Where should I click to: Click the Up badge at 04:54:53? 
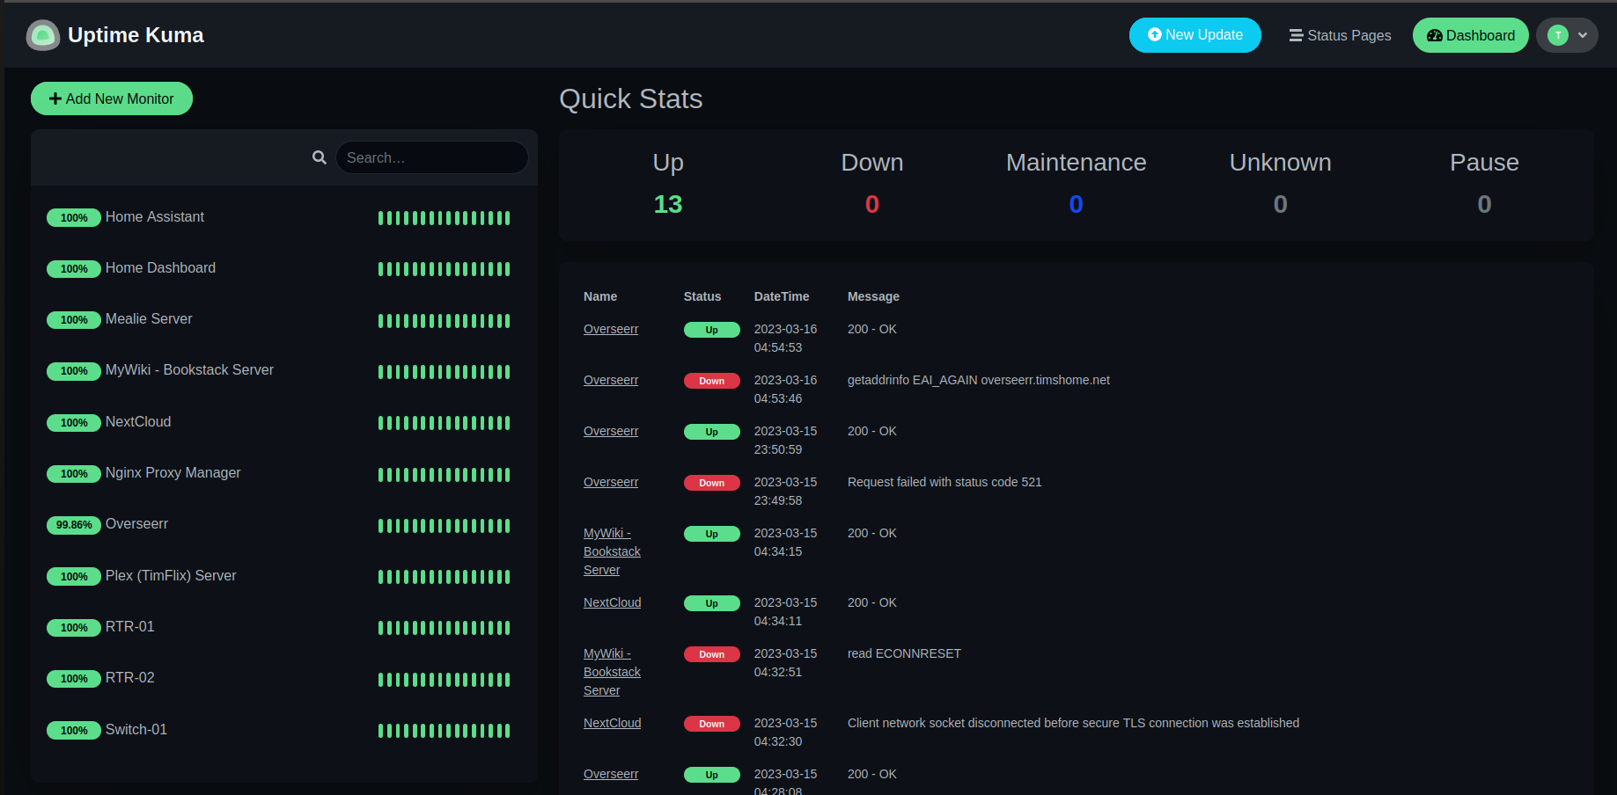pos(712,330)
